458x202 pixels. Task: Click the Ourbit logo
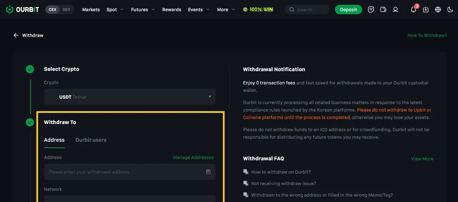(x=22, y=9)
